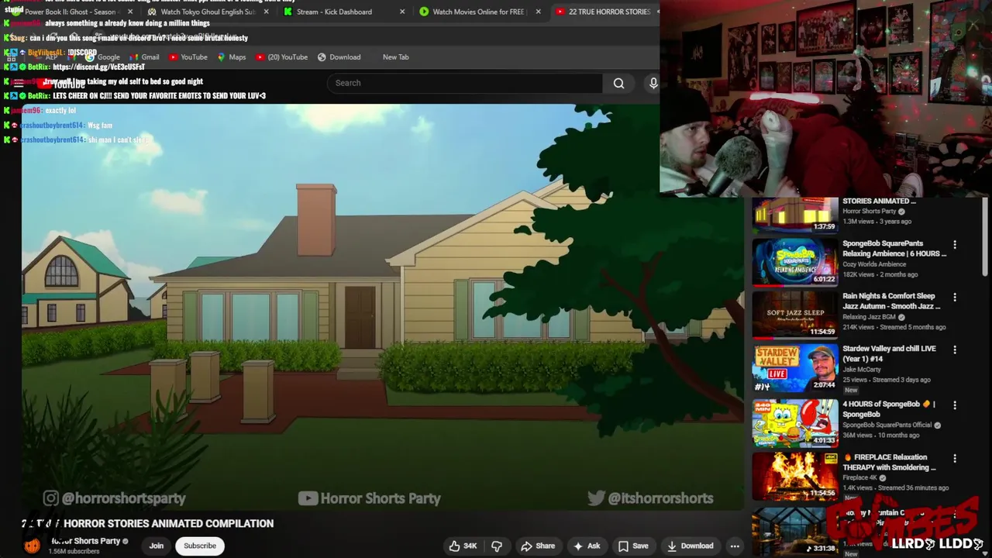Open the 1:37:59 Stories Animated thumbnail
Image resolution: width=992 pixels, height=558 pixels.
pyautogui.click(x=795, y=215)
